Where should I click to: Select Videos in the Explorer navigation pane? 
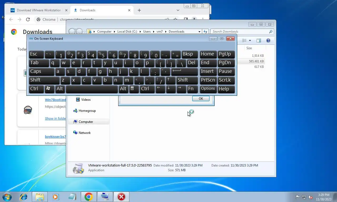coord(86,100)
